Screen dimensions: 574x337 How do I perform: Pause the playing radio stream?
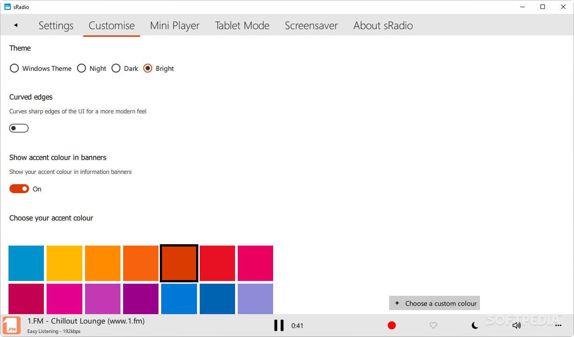[279, 325]
